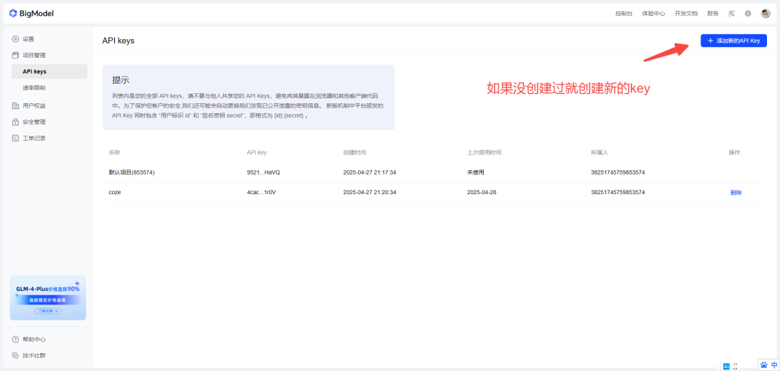Click owner ID in the 默认项目 row
The width and height of the screenshot is (780, 371).
617,173
